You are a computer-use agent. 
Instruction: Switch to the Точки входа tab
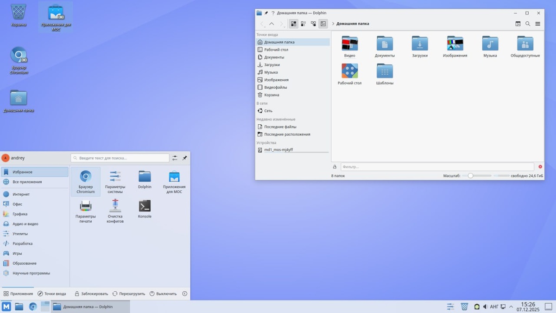click(x=52, y=294)
